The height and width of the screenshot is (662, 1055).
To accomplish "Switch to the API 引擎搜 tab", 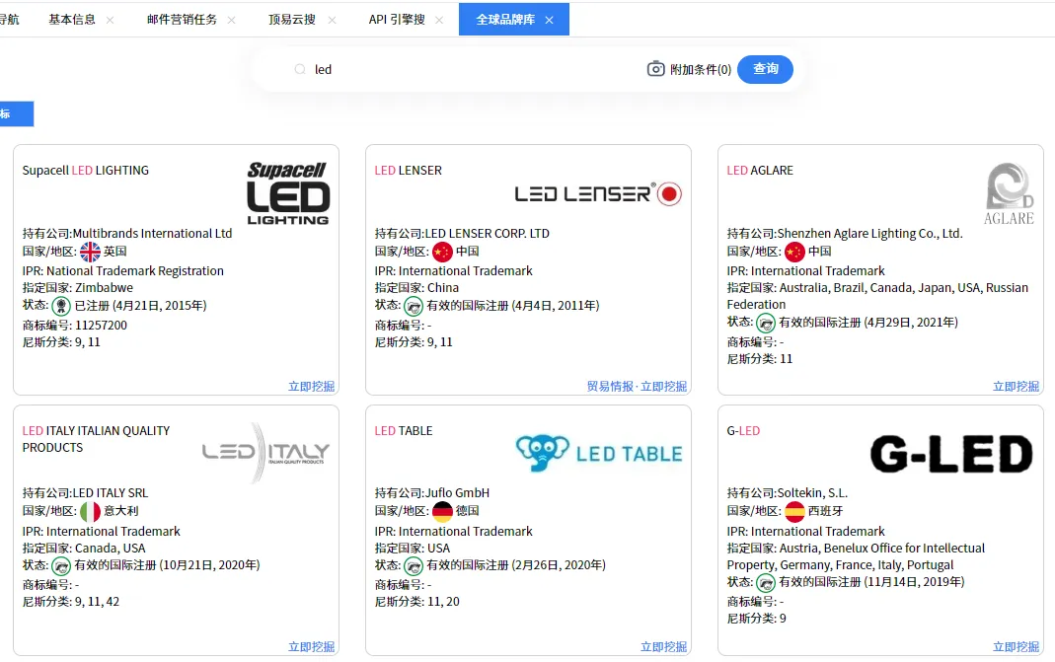I will [397, 20].
